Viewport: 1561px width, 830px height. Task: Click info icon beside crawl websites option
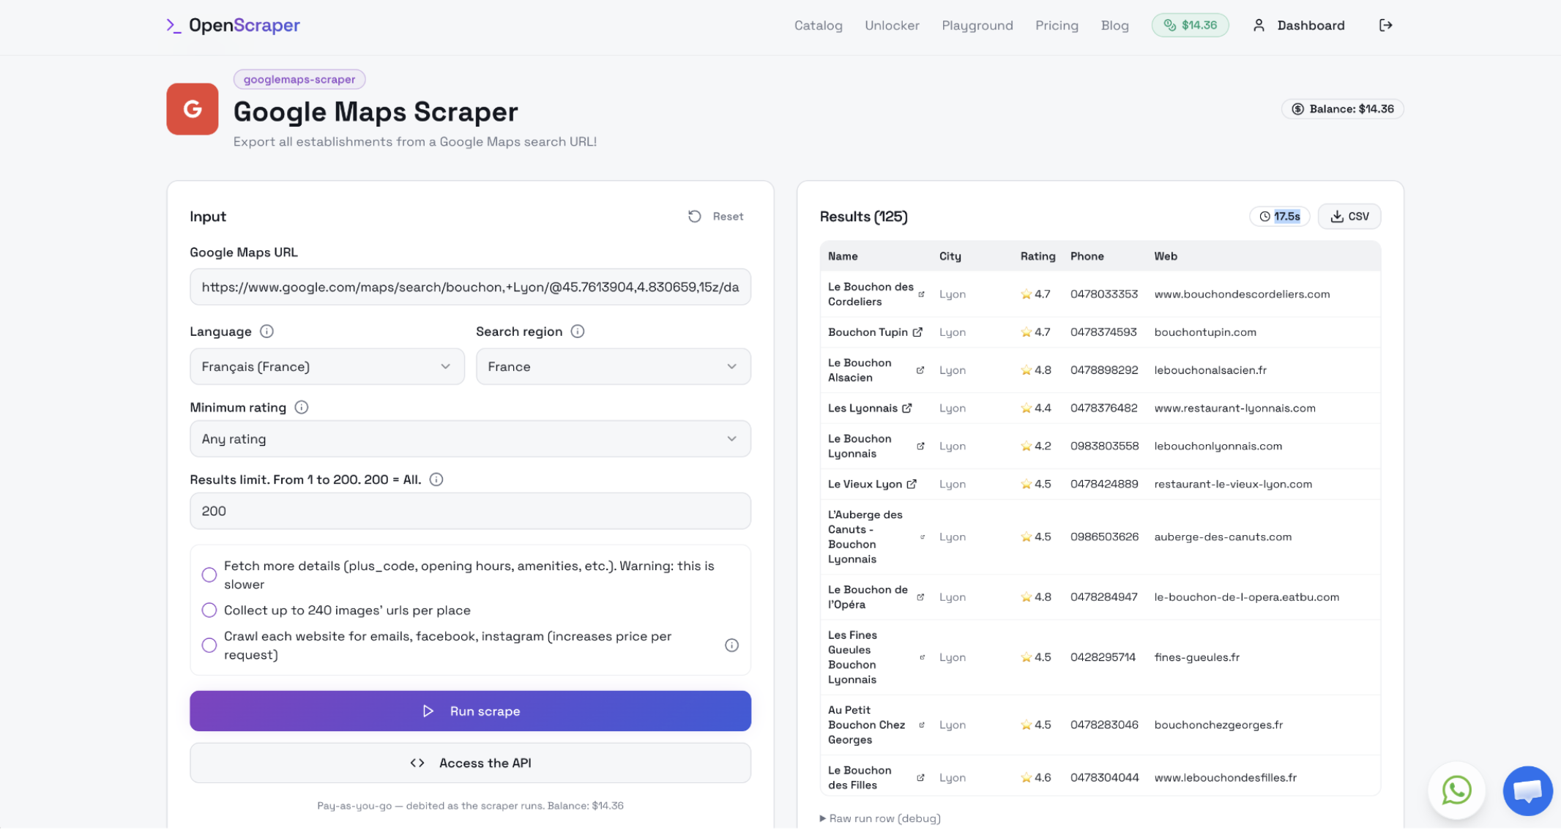click(731, 646)
